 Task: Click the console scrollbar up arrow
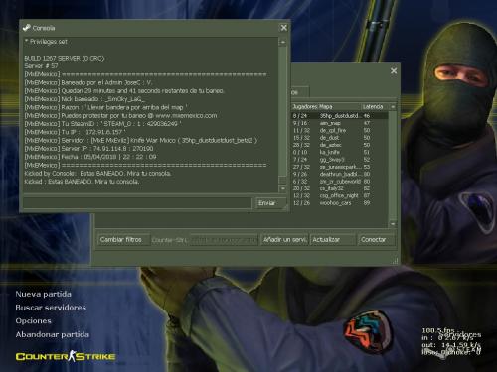[x=283, y=42]
